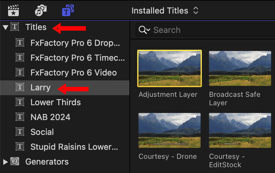Screen dimensions: 275x173
Task: Click the Generators category icon
Action: [x=15, y=161]
